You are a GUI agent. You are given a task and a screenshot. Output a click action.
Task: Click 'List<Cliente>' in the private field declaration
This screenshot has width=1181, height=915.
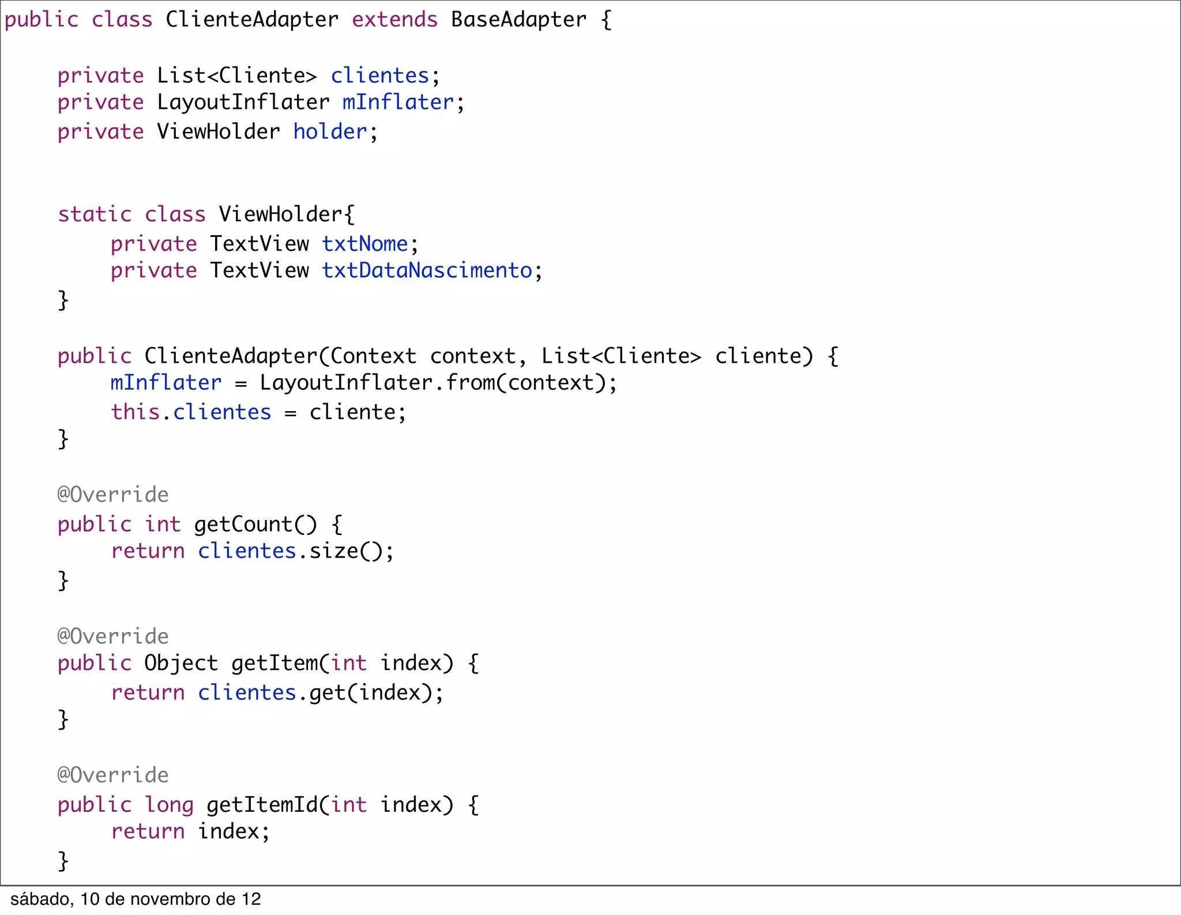237,76
